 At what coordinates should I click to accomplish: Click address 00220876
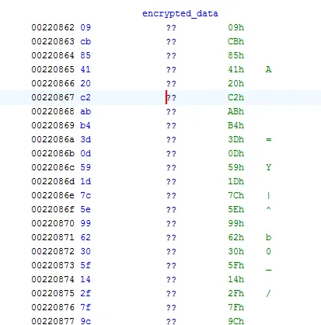point(53,307)
